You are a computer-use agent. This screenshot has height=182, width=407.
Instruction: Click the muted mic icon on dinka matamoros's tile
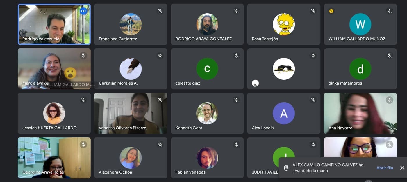point(390,55)
